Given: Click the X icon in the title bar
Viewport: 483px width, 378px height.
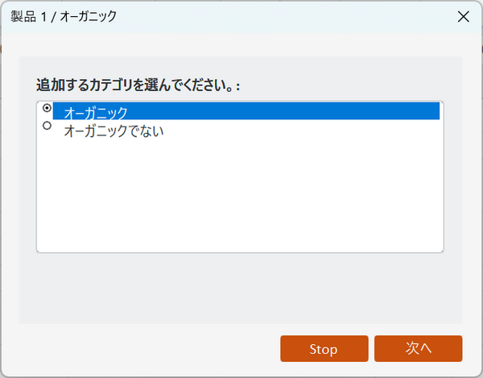Looking at the screenshot, I should coord(463,16).
